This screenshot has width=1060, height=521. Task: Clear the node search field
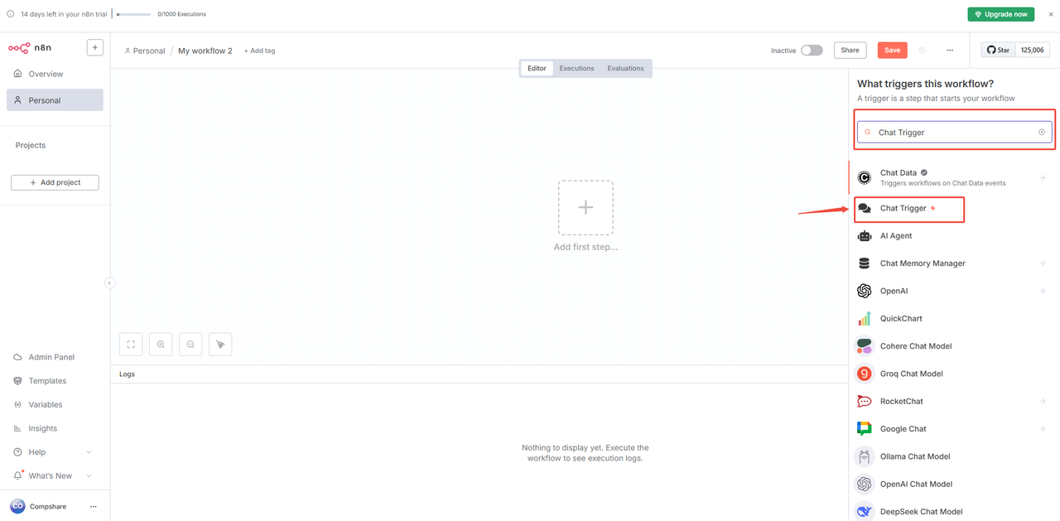[1042, 133]
